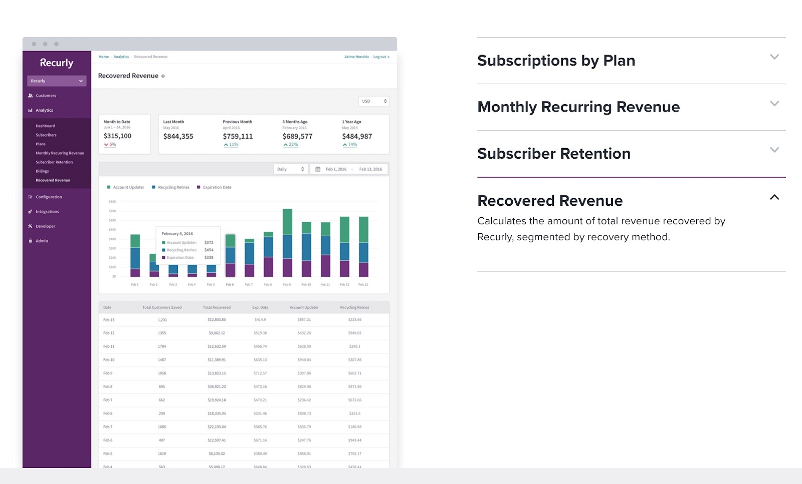Open the Daily interval dropdown
Image resolution: width=802 pixels, height=484 pixels.
tap(290, 169)
